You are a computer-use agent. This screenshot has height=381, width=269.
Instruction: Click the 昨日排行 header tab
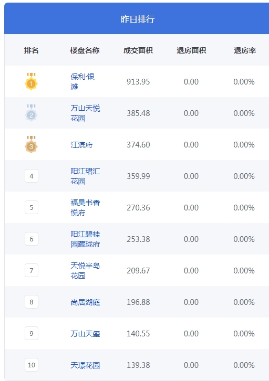click(138, 19)
